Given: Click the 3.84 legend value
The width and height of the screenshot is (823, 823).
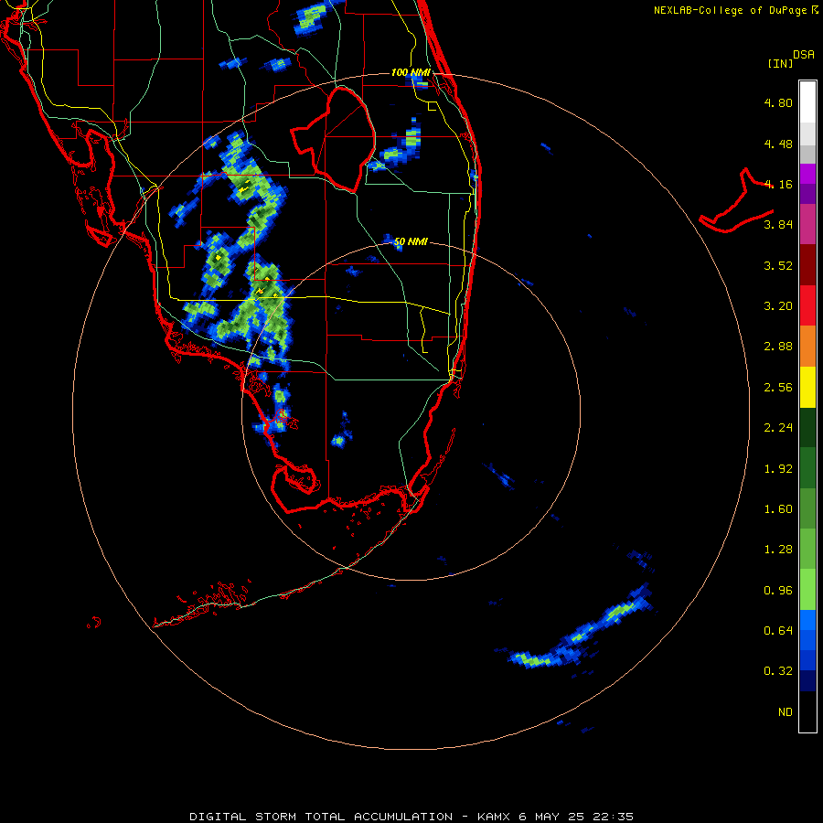Looking at the screenshot, I should (778, 225).
